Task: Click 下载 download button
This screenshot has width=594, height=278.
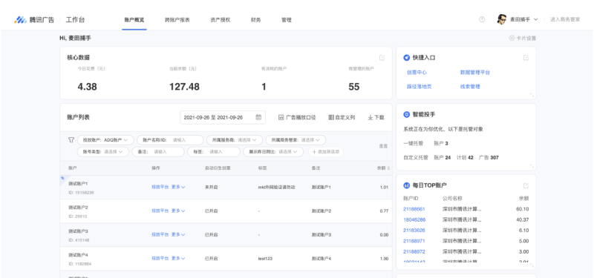Action: tap(376, 117)
